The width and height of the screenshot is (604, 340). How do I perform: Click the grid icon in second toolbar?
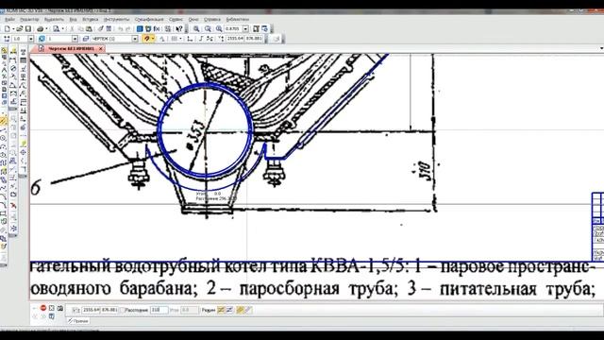(174, 39)
